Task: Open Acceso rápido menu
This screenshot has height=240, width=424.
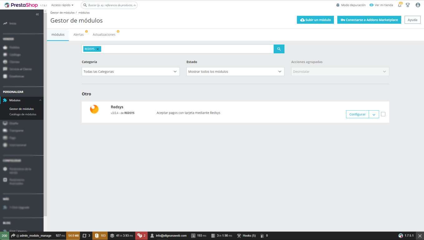Action: (x=62, y=5)
